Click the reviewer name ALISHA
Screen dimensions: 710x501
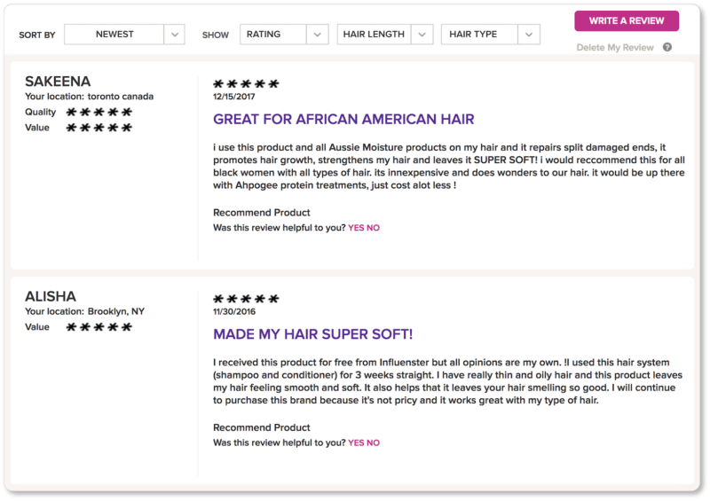[x=51, y=296]
